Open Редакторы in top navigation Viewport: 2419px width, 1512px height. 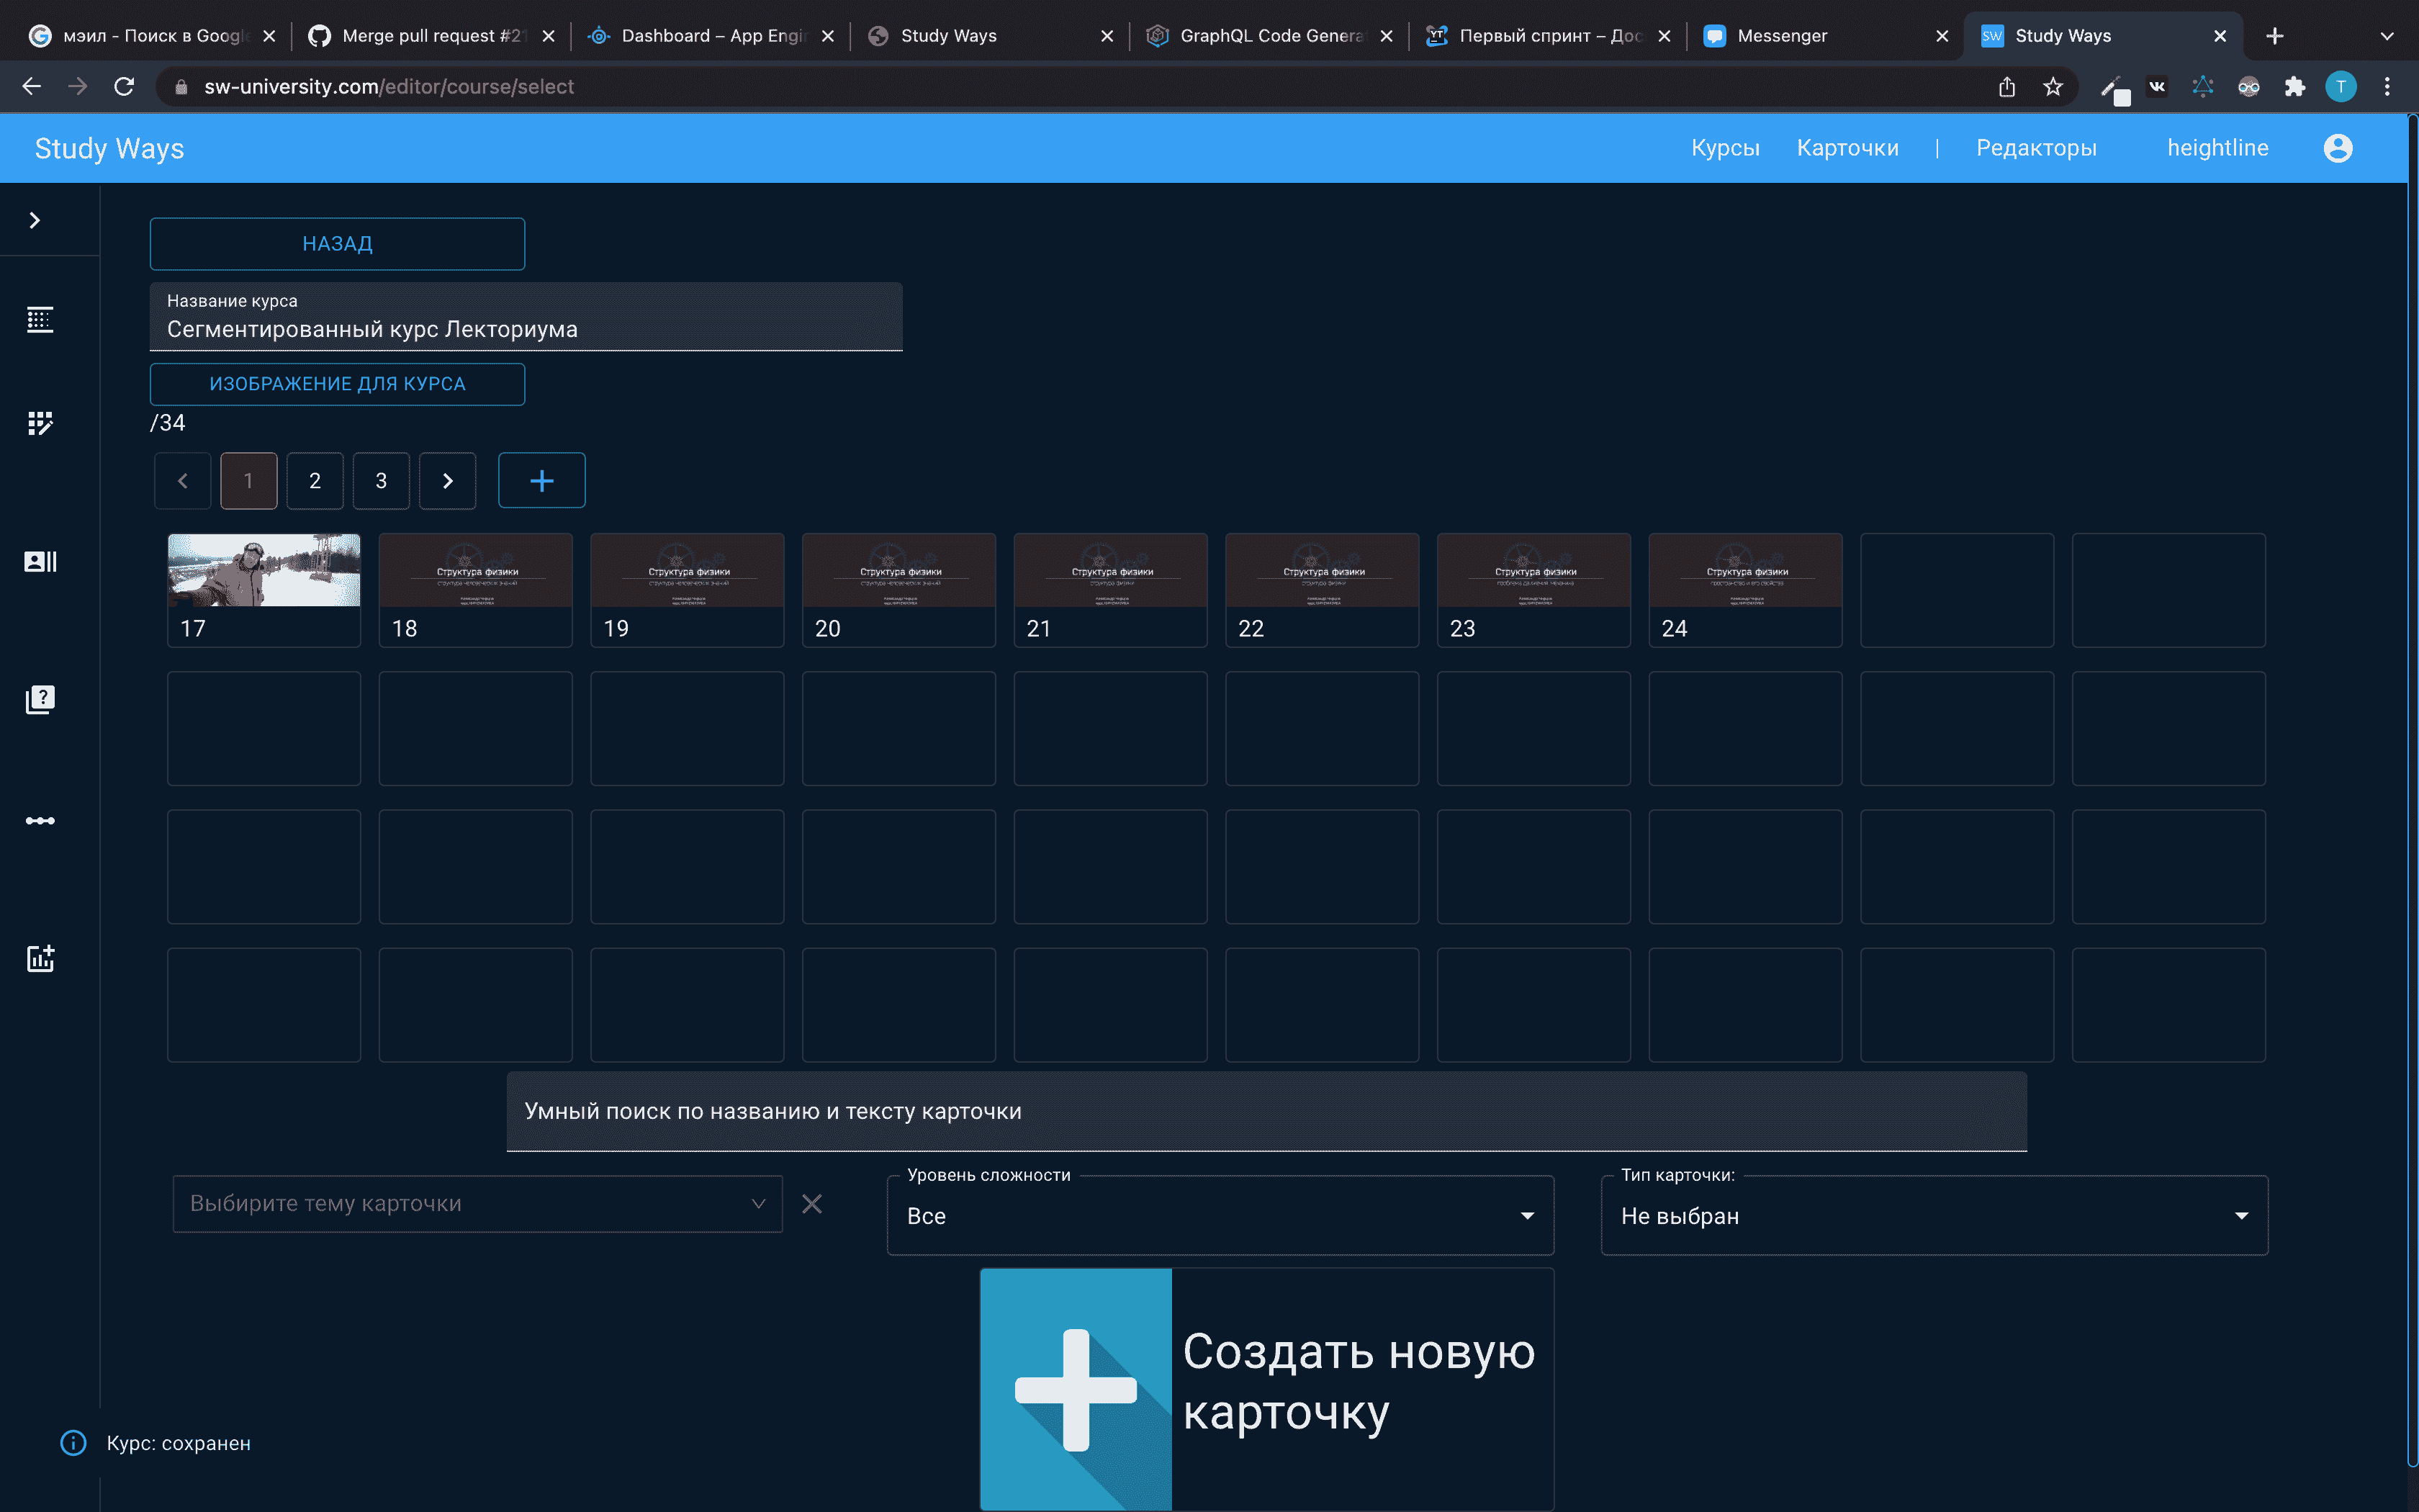2036,148
